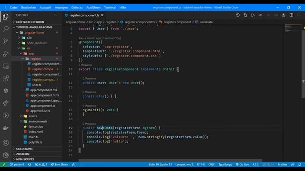This screenshot has width=305, height=171.
Task: Expand Geöffnete Editoren section
Action: click(37, 22)
